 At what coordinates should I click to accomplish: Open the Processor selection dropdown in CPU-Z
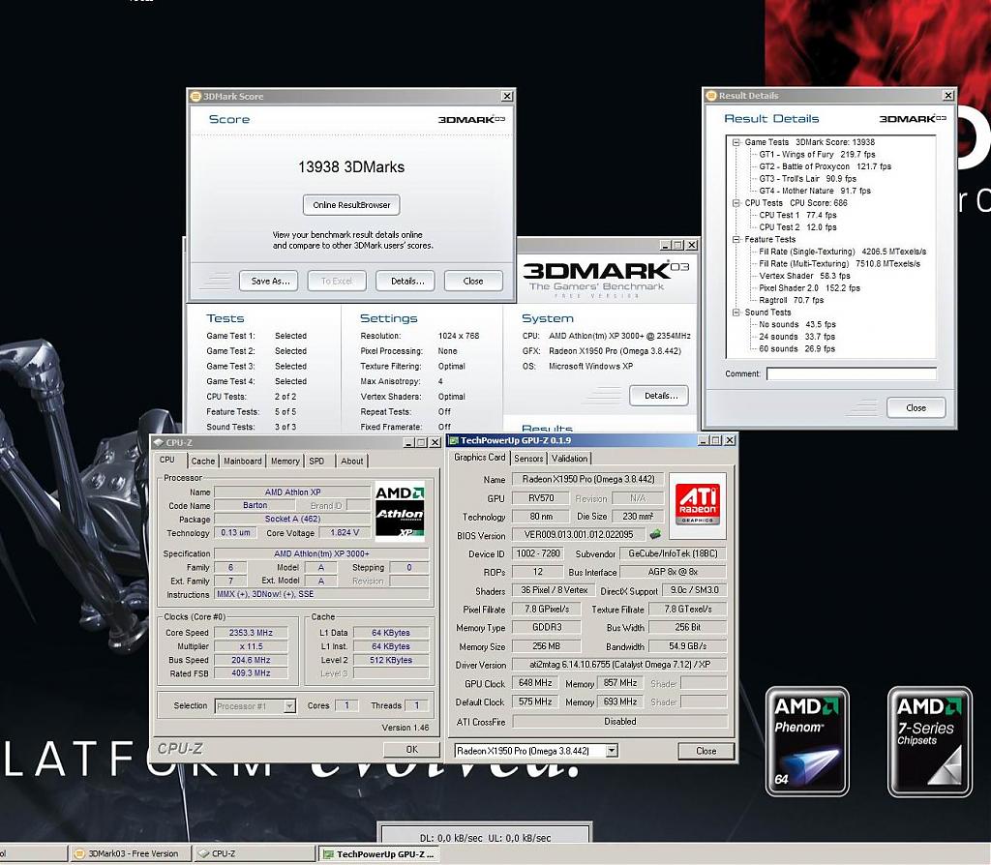point(289,705)
